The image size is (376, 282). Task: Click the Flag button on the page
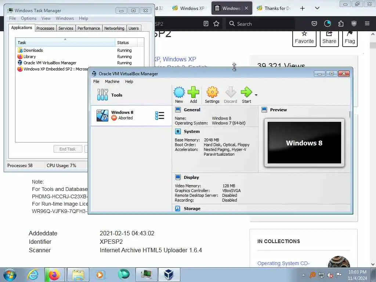pos(350,38)
